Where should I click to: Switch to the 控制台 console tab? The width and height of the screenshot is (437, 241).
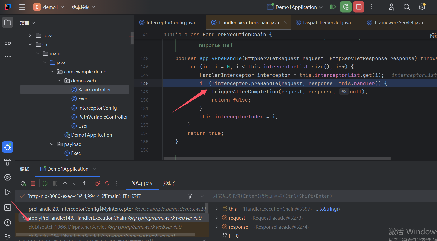click(x=170, y=184)
